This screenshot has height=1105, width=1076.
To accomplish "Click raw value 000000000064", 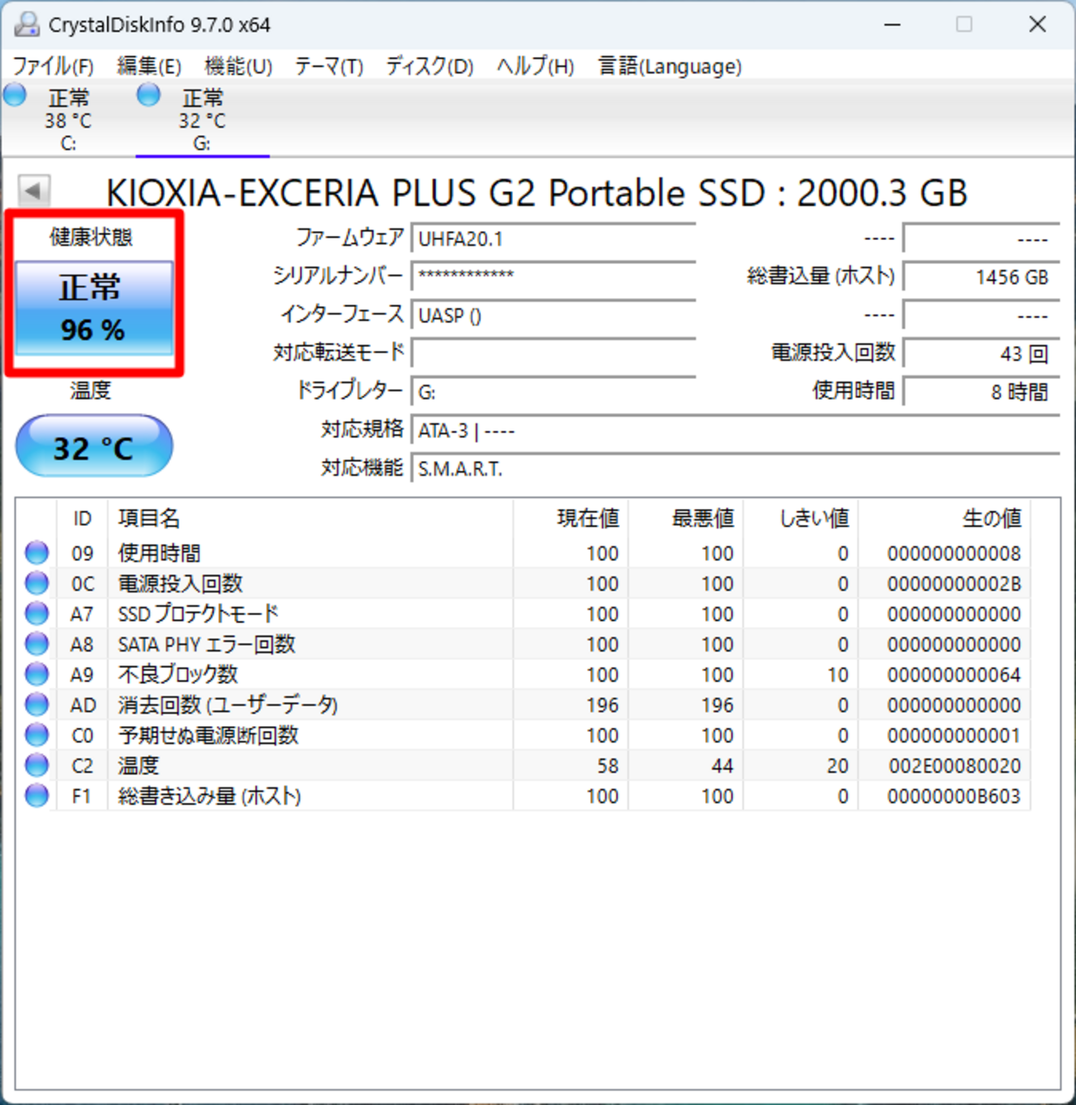I will [x=954, y=675].
